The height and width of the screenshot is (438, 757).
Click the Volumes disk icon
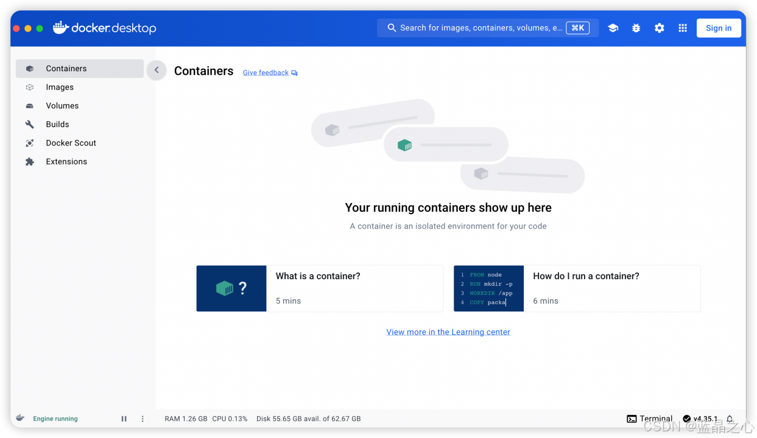(x=30, y=106)
